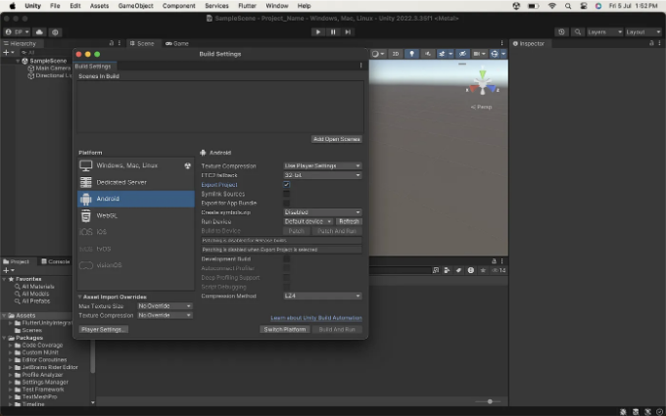Lock the Inspector panel

tap(651, 43)
